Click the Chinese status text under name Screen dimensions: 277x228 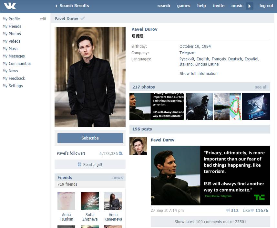coord(138,36)
